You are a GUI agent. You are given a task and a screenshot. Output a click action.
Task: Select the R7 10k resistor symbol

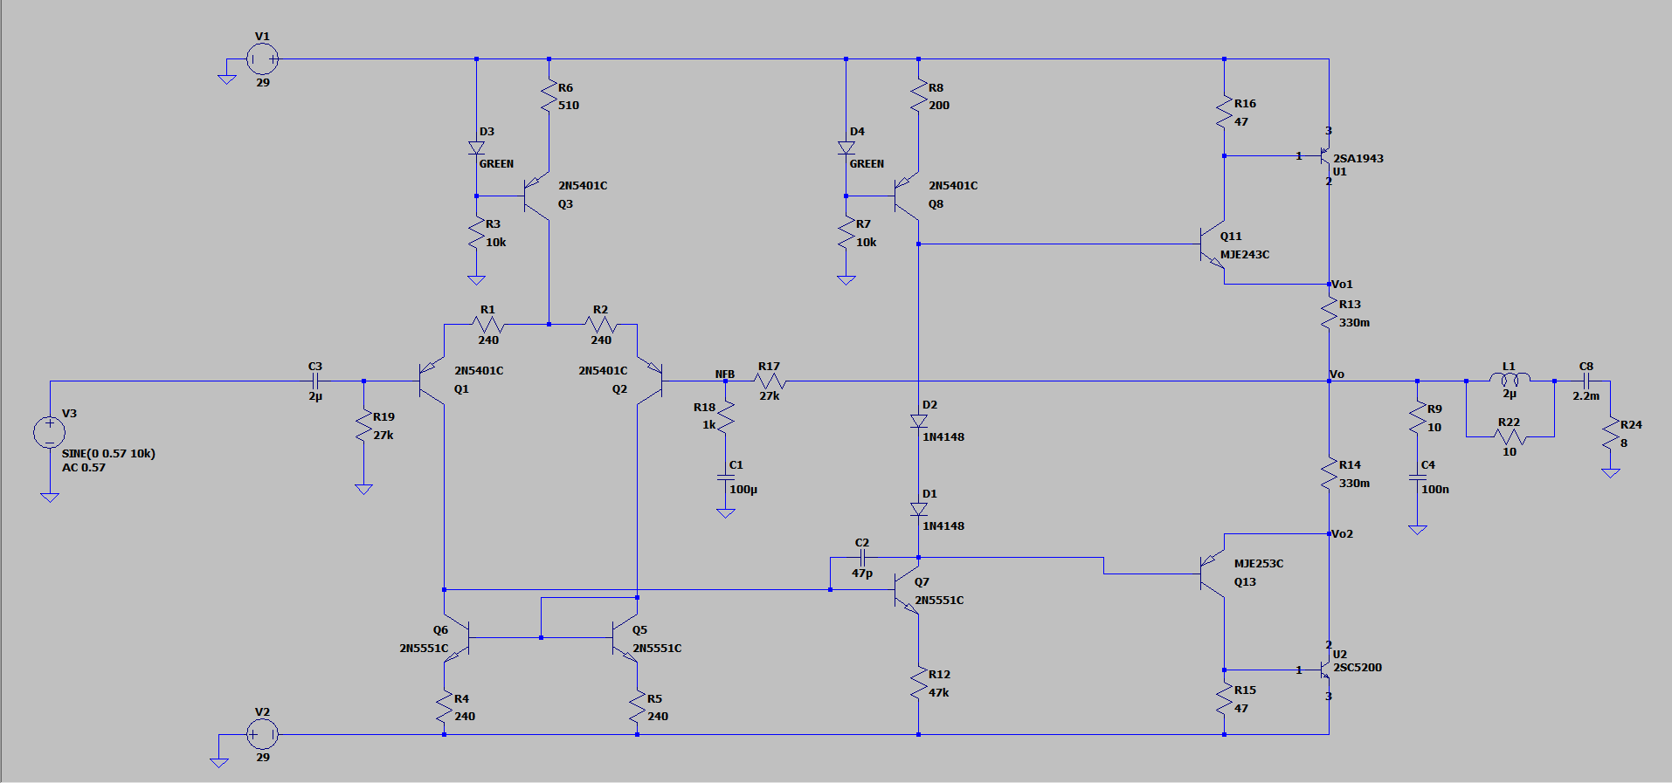coord(846,233)
